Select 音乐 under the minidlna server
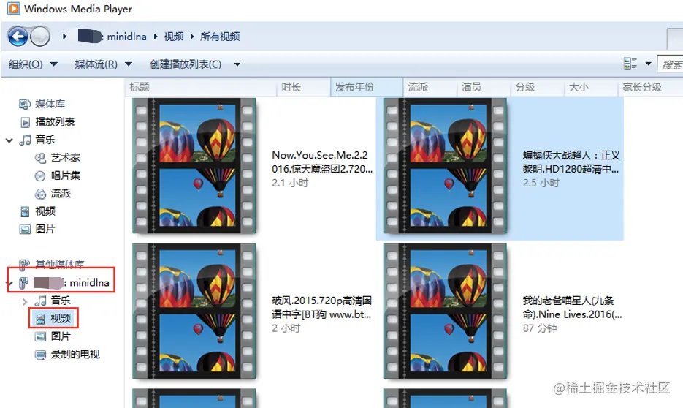The image size is (683, 408). point(60,301)
